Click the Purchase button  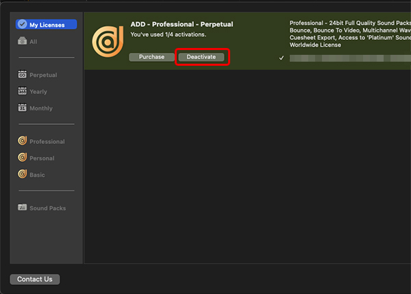(x=151, y=57)
